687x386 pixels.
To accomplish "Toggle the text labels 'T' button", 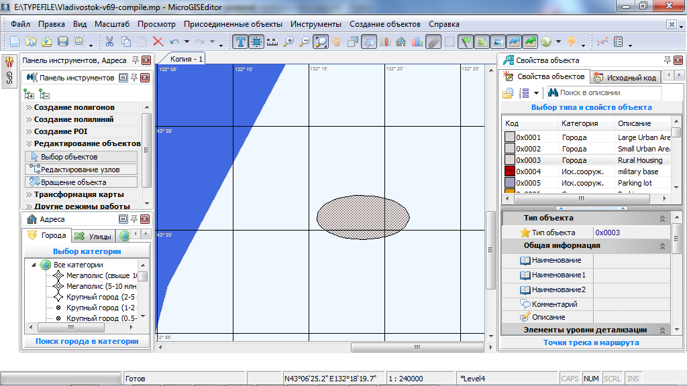I will 241,42.
